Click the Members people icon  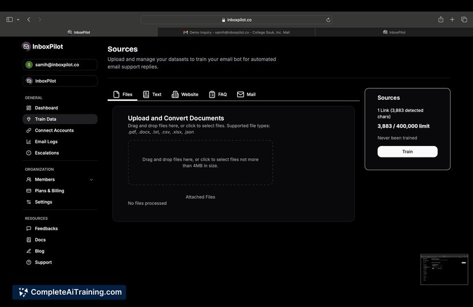(x=29, y=179)
